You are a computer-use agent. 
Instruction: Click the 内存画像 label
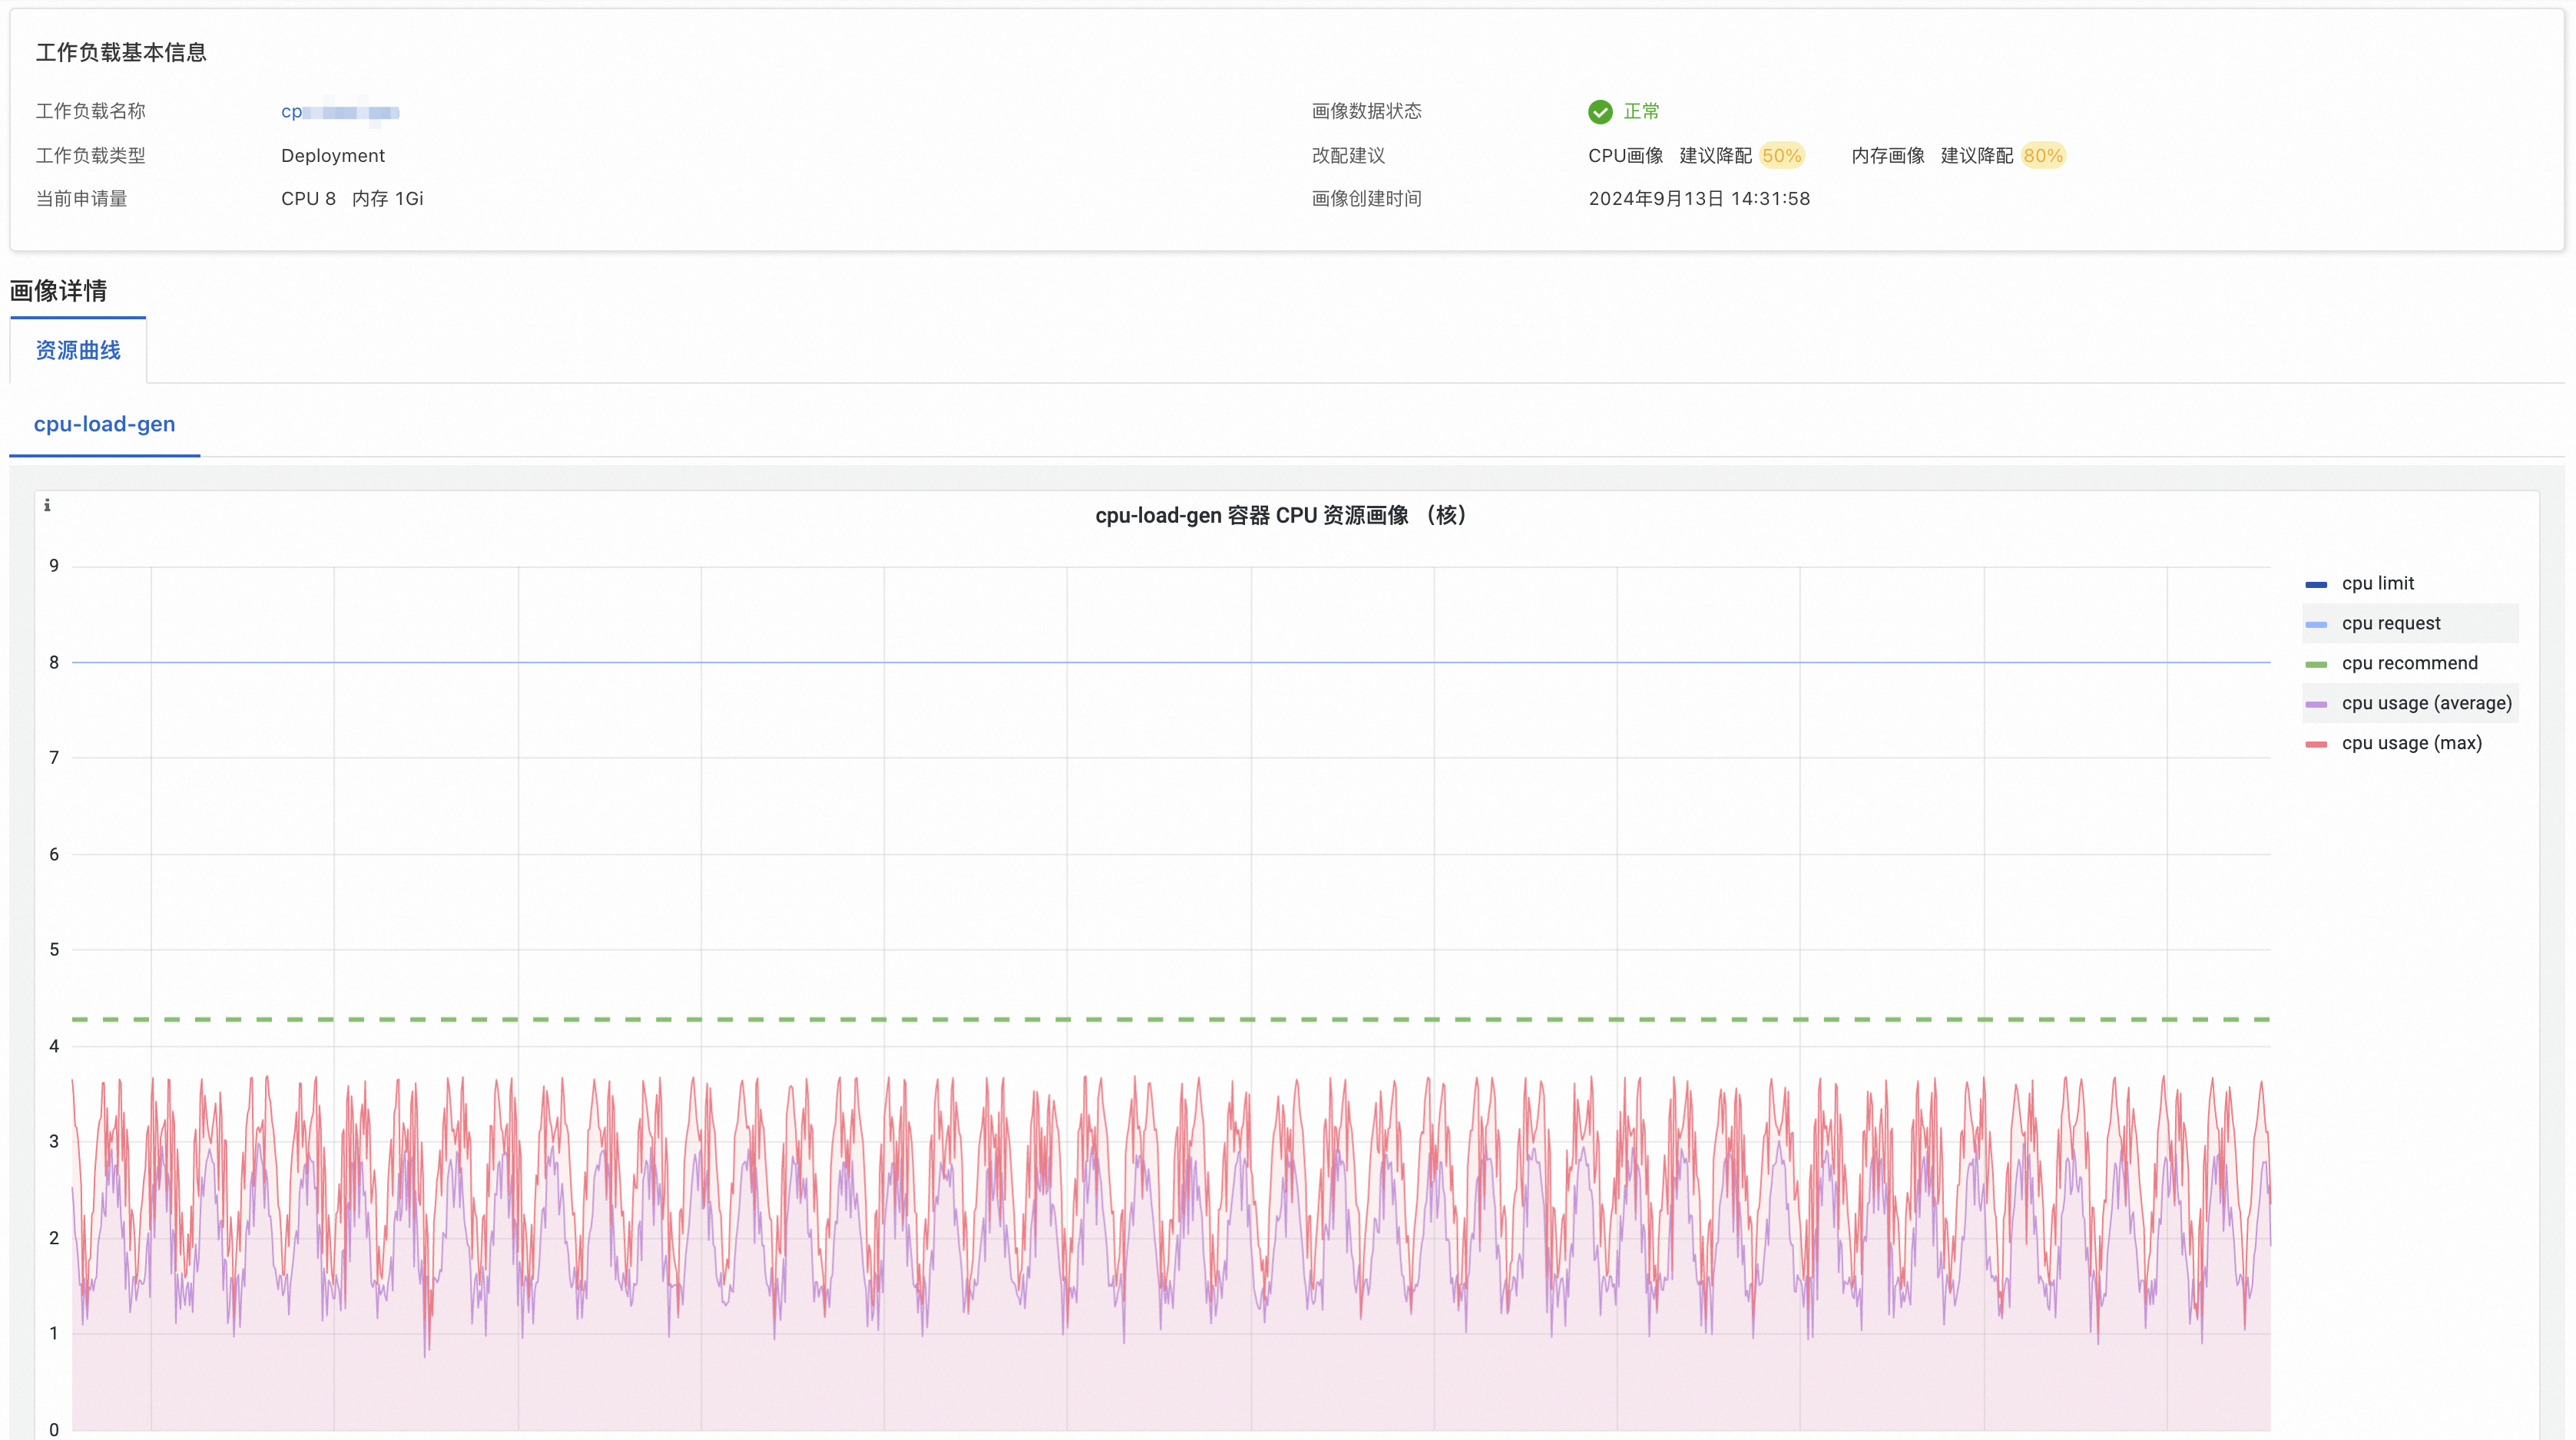coord(1888,156)
